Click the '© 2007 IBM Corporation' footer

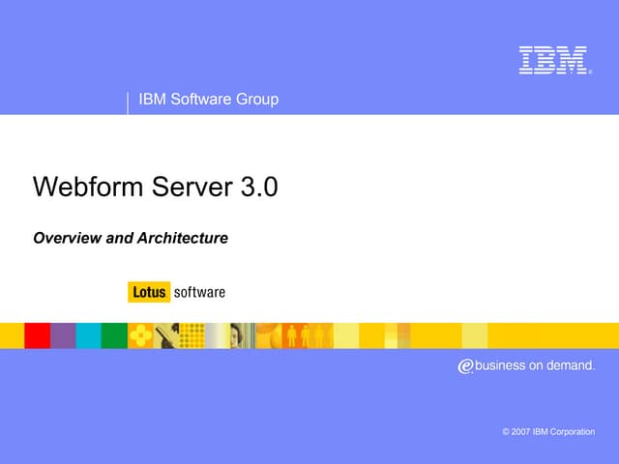click(x=548, y=431)
